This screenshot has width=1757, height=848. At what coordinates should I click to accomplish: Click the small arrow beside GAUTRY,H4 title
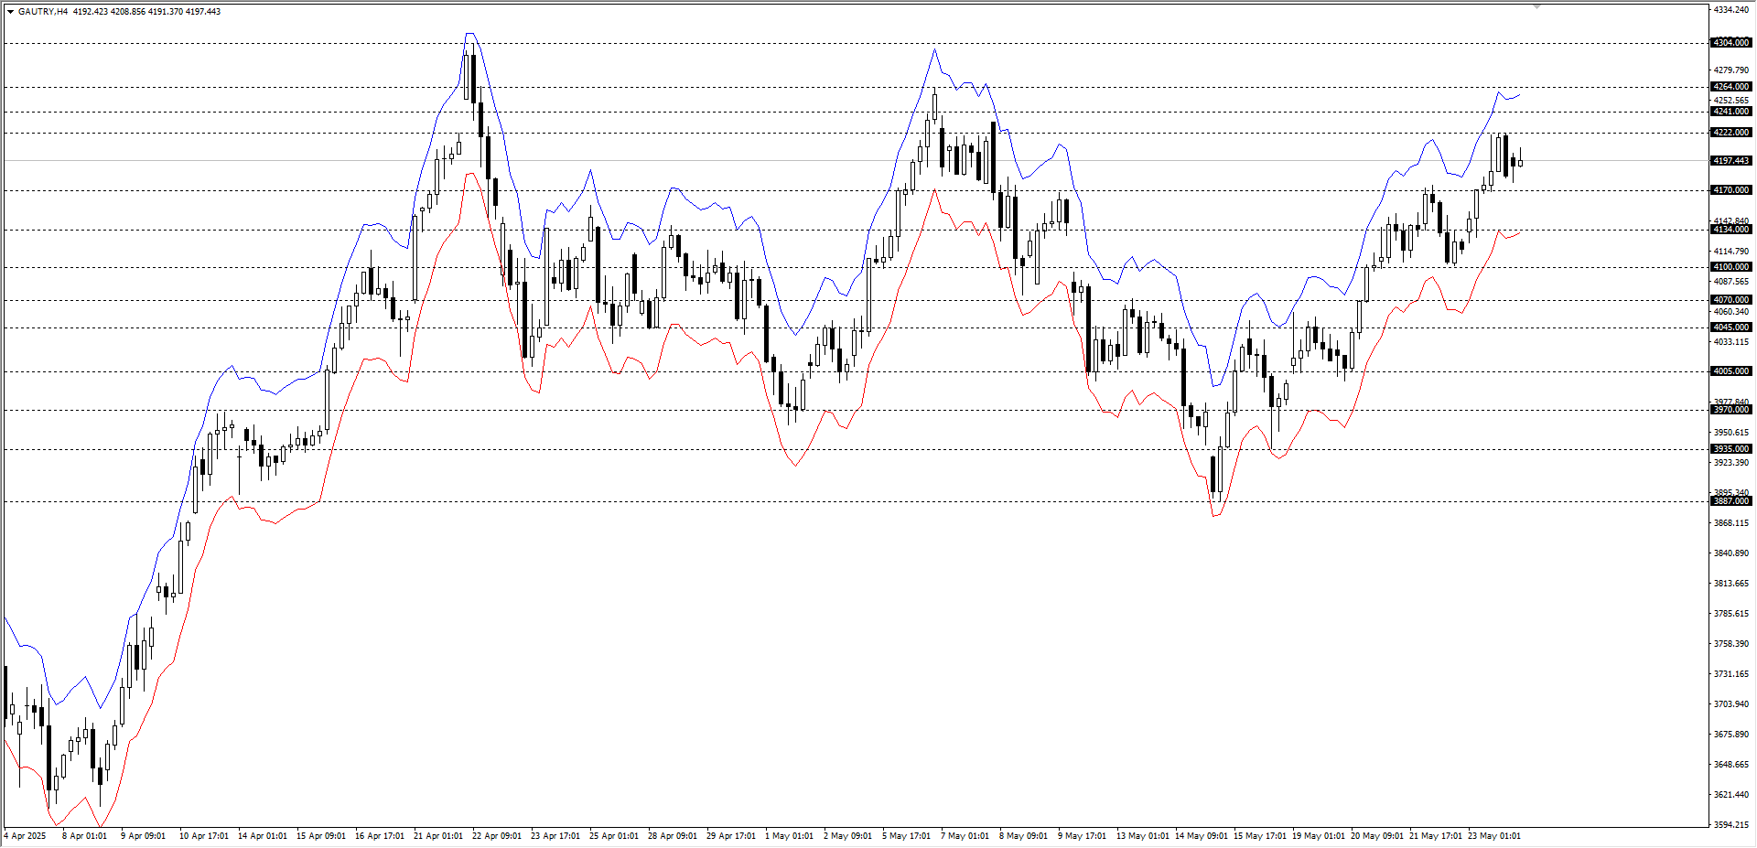10,12
